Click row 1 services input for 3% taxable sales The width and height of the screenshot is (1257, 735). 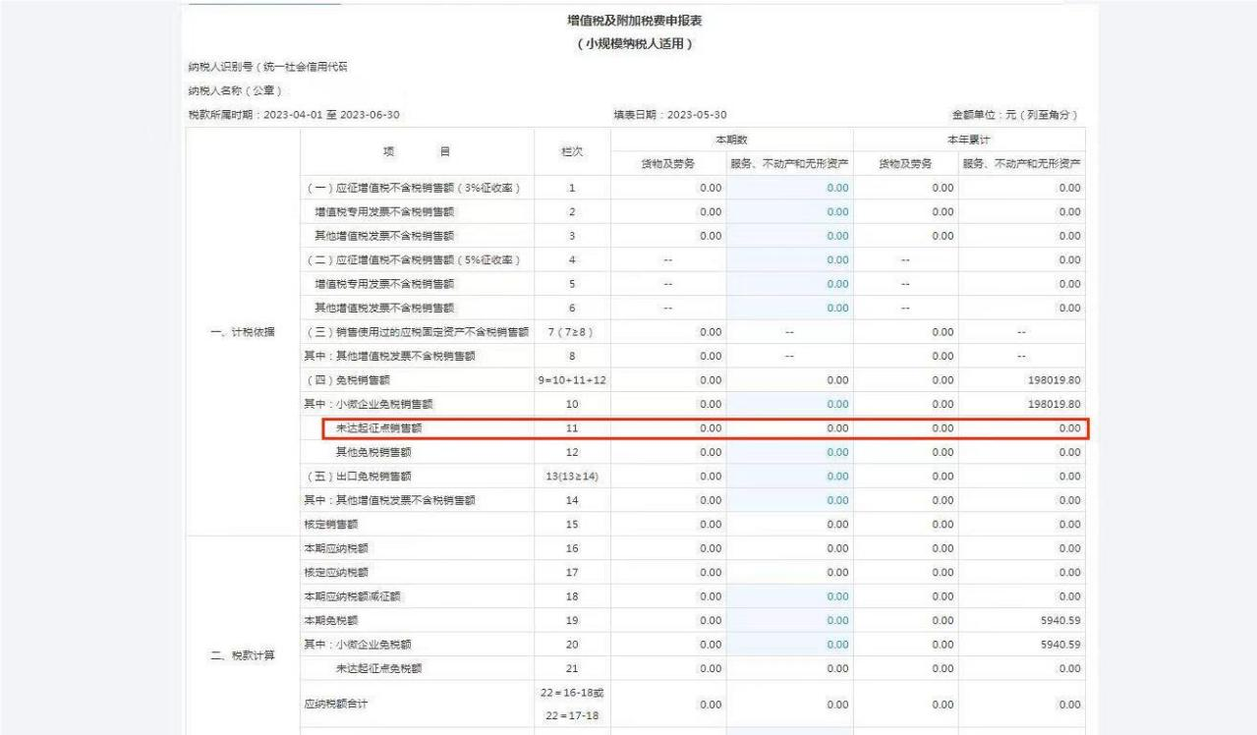coord(789,187)
